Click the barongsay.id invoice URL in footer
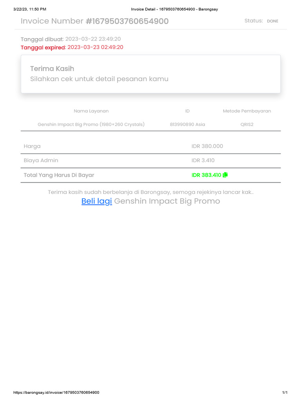Screen dimensions: 301x402 56,393
